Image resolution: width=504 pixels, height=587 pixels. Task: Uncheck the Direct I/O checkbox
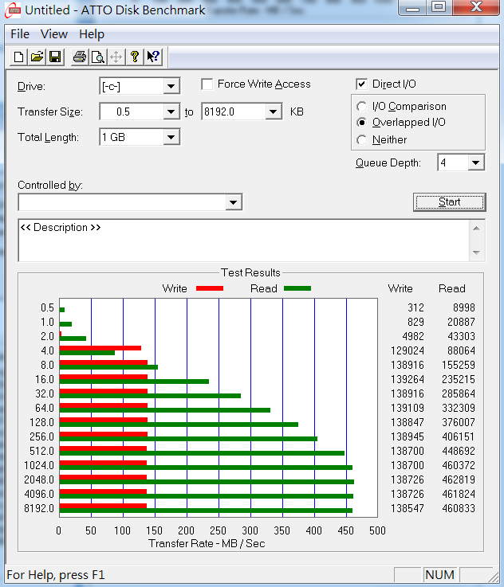click(361, 84)
